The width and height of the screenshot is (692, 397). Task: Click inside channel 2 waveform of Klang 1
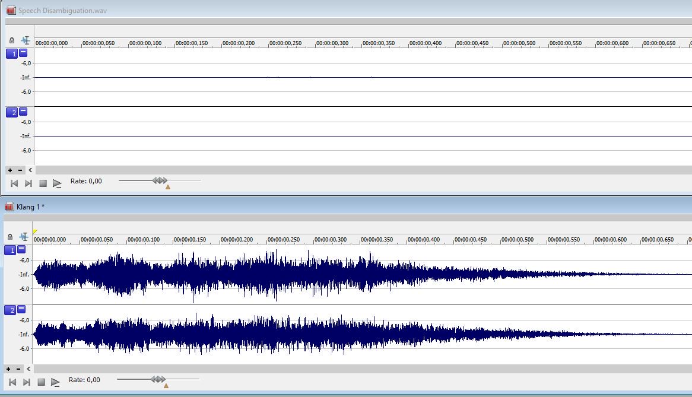[363, 334]
